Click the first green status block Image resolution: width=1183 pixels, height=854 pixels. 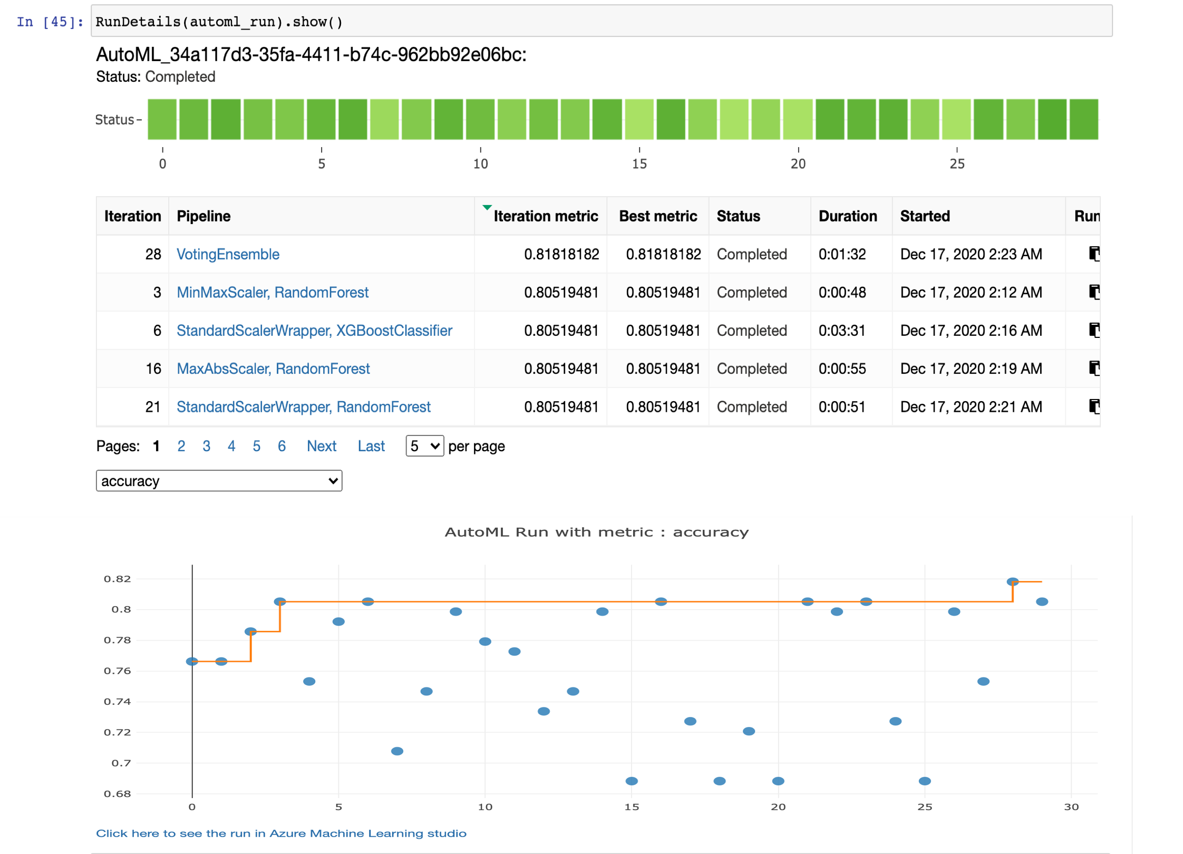tap(162, 119)
